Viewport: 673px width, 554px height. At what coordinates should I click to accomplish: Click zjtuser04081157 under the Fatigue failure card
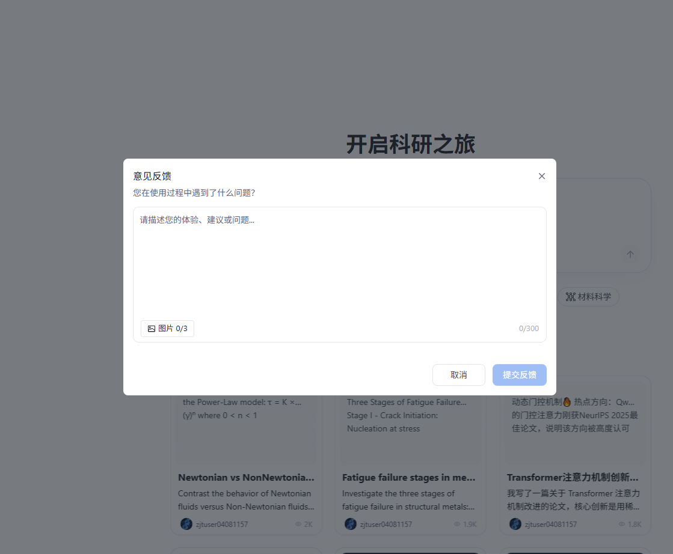point(386,525)
